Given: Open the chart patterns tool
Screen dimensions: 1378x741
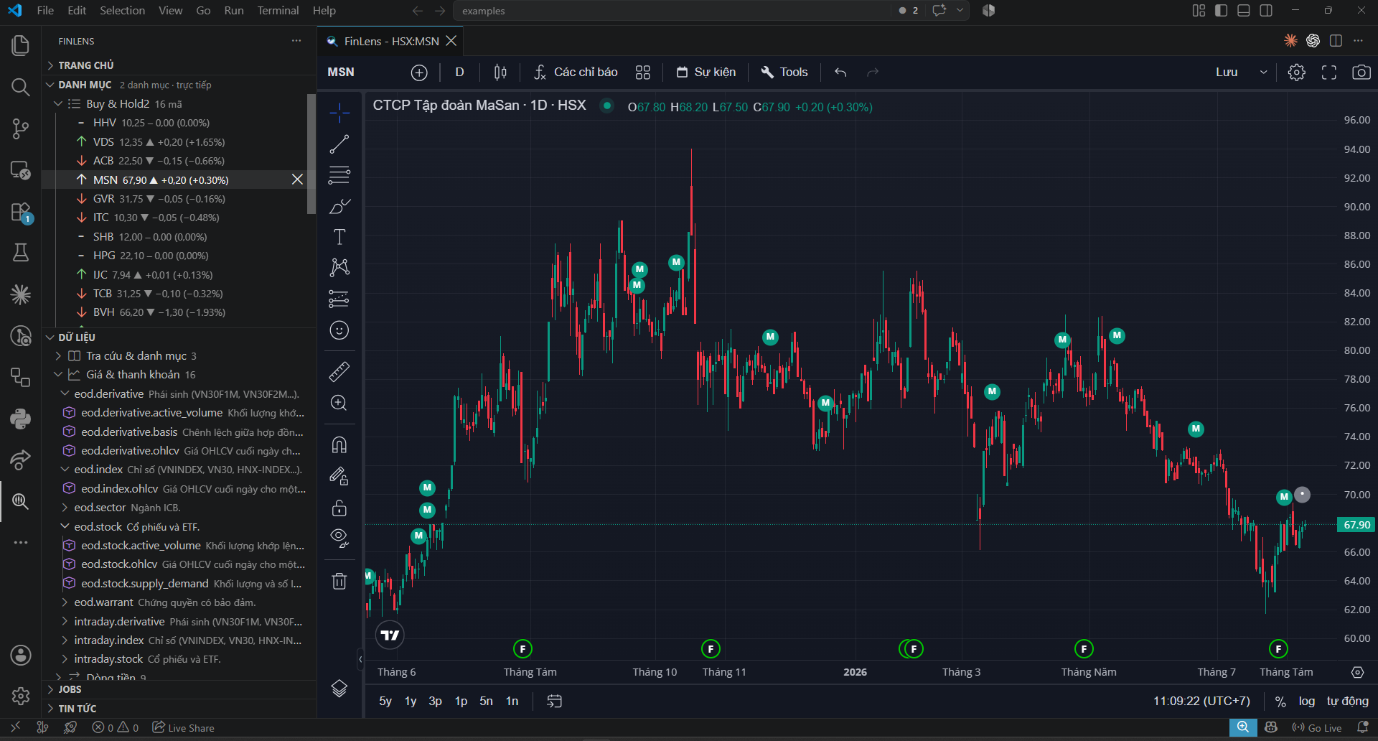Looking at the screenshot, I should [339, 268].
